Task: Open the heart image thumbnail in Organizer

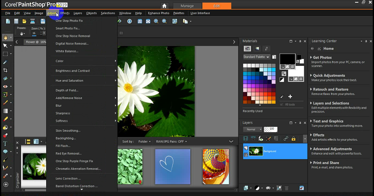Action: pos(173,166)
